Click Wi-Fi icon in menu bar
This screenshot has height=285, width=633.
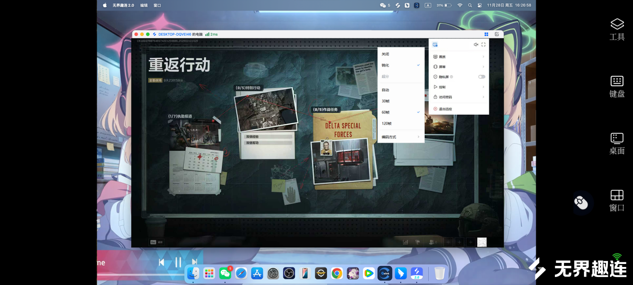pyautogui.click(x=460, y=5)
